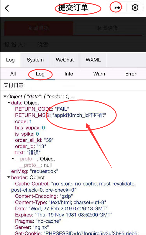Click the errMsg request:ok entry

pyautogui.click(x=35, y=171)
